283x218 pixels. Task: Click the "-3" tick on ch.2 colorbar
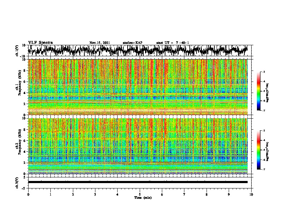pos(263,131)
